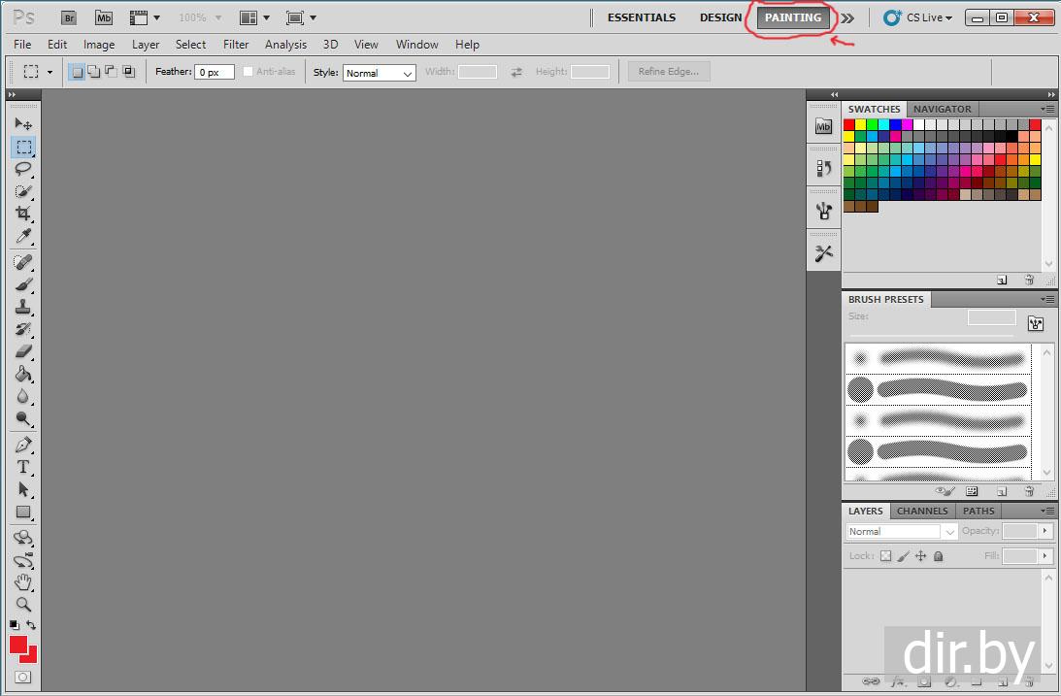Switch to the Channels tab
1061x696 pixels.
pyautogui.click(x=922, y=512)
